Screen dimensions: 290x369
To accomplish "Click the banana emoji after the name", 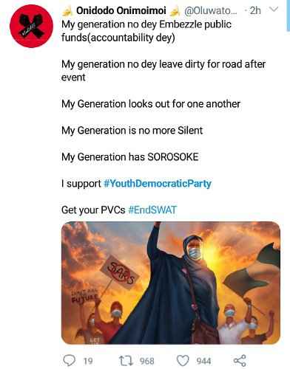I will (175, 11).
